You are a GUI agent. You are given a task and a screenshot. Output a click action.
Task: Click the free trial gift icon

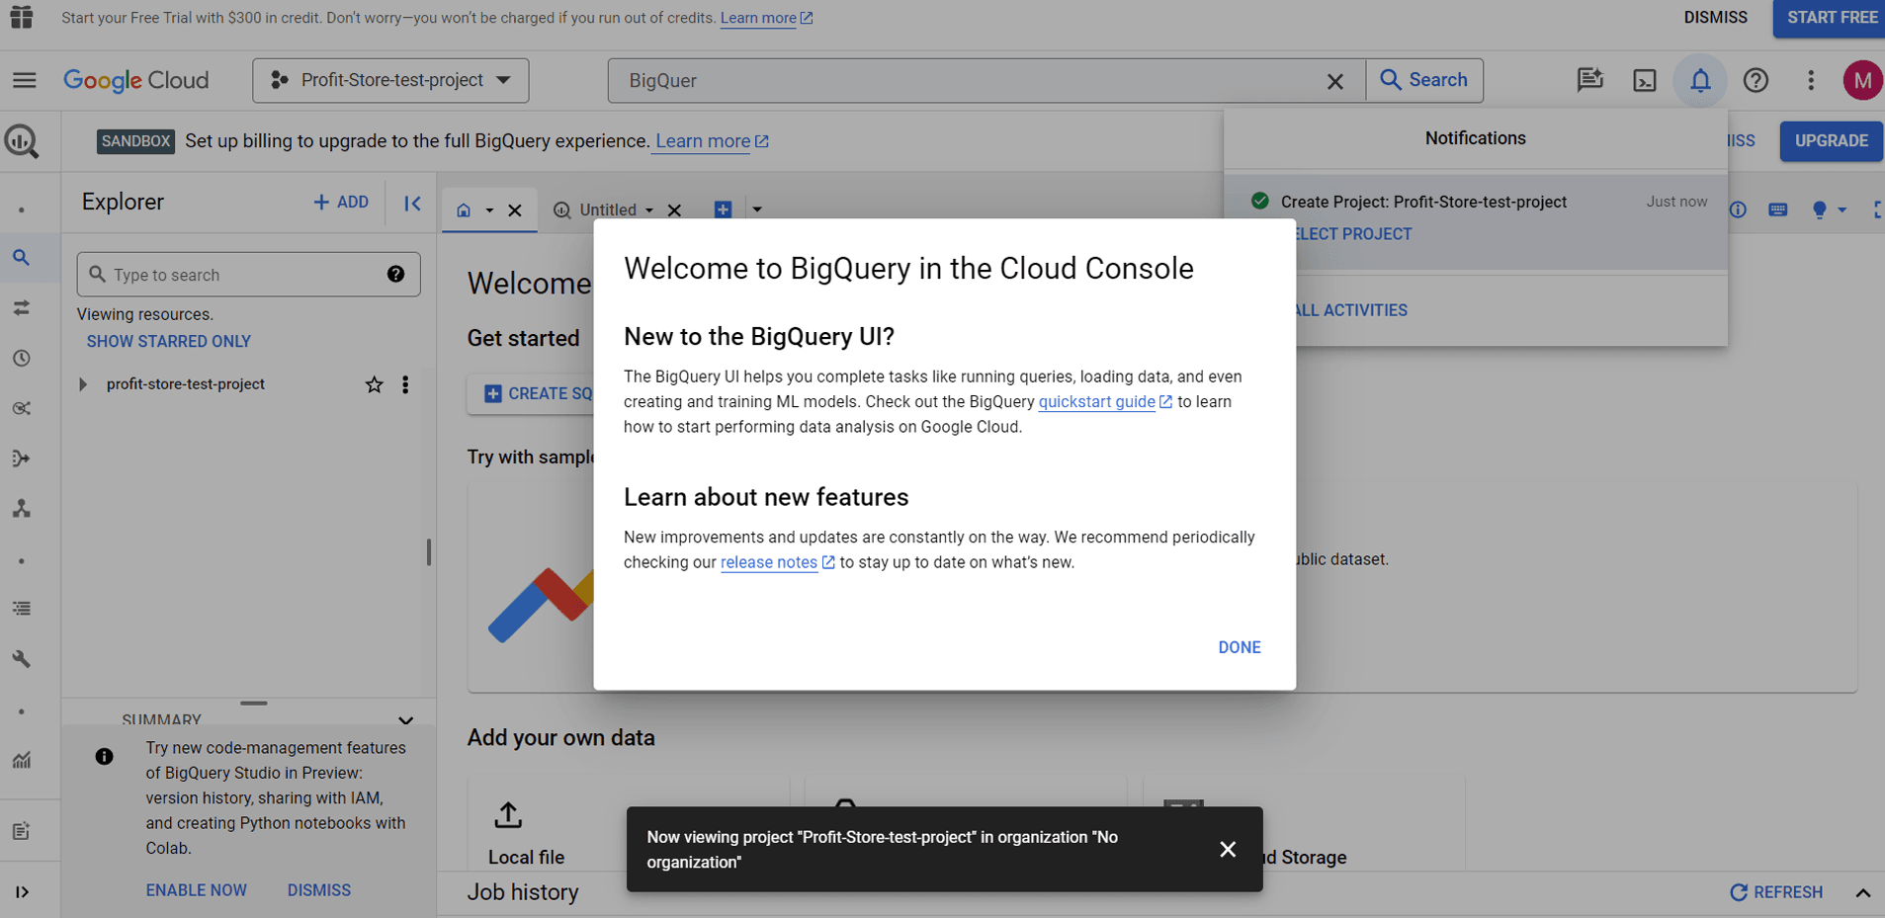click(x=22, y=17)
